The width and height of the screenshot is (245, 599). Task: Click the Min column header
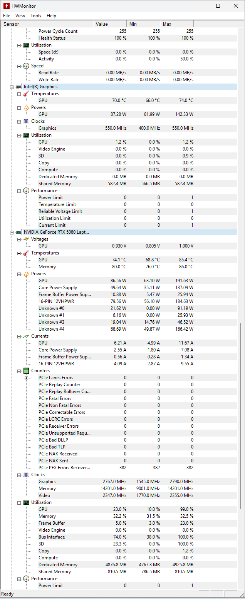[143, 24]
